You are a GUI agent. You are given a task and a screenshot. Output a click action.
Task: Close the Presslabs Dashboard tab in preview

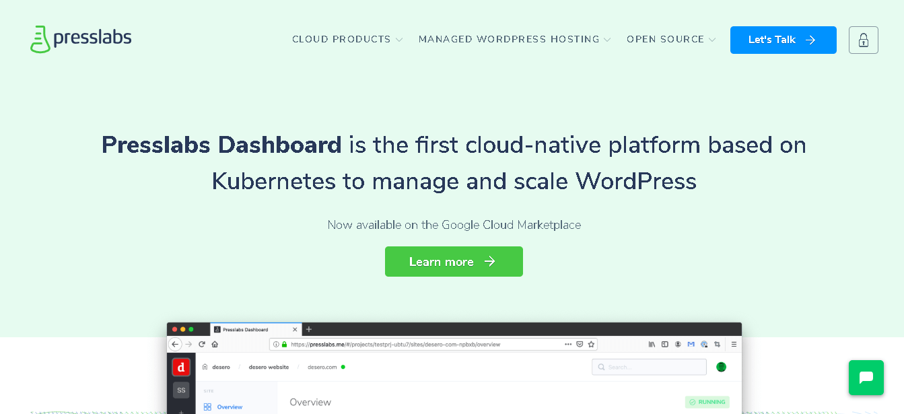295,329
